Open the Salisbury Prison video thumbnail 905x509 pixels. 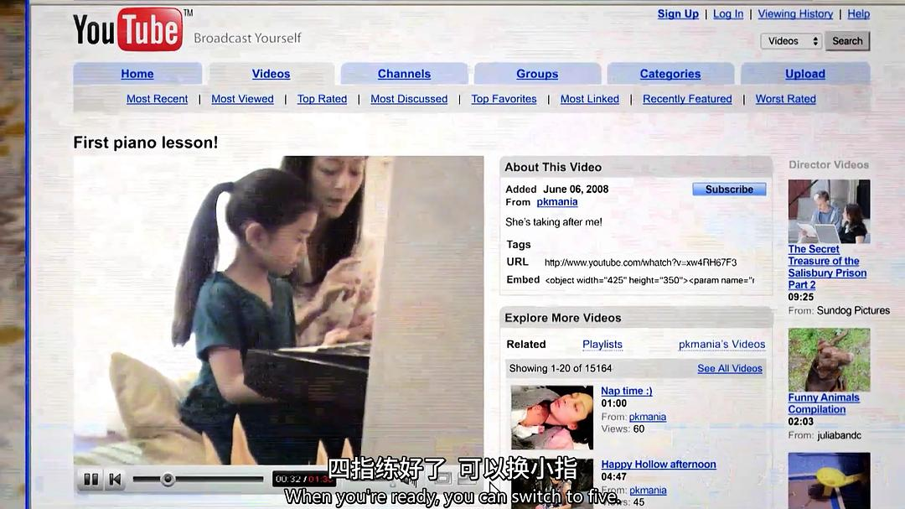(x=828, y=210)
